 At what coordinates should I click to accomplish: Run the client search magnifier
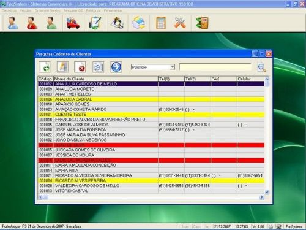[261, 67]
